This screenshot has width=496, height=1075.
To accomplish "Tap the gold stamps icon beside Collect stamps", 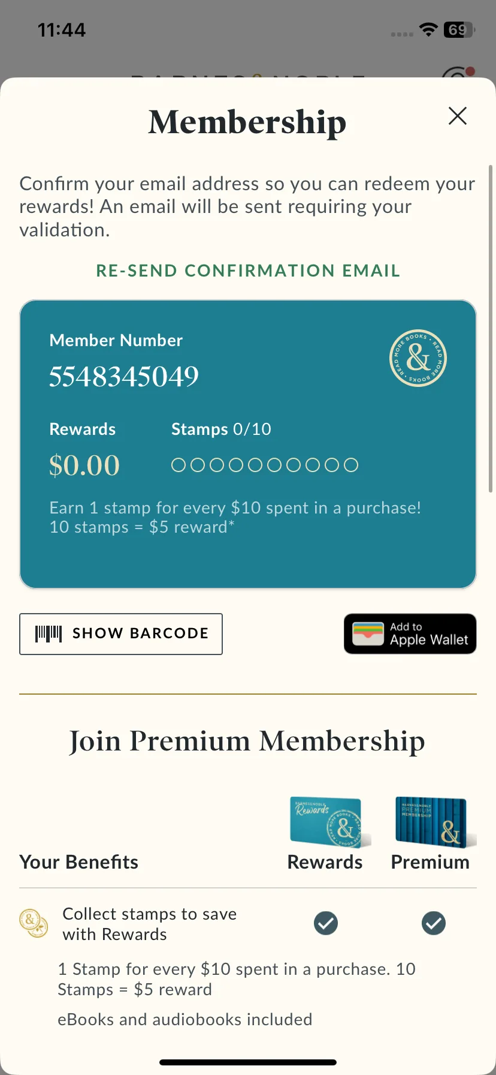I will [x=34, y=923].
